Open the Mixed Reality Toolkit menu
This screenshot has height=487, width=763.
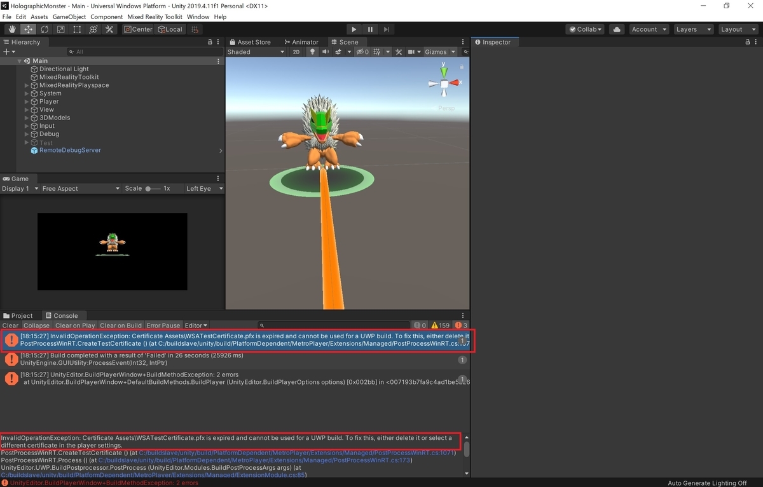155,17
